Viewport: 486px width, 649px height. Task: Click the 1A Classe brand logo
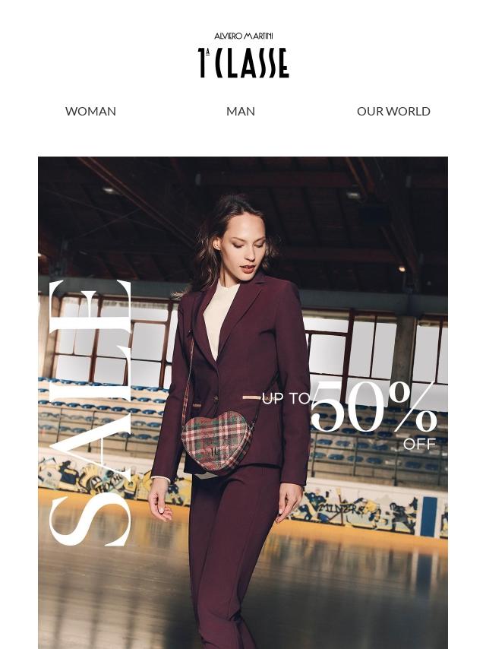pos(243,63)
